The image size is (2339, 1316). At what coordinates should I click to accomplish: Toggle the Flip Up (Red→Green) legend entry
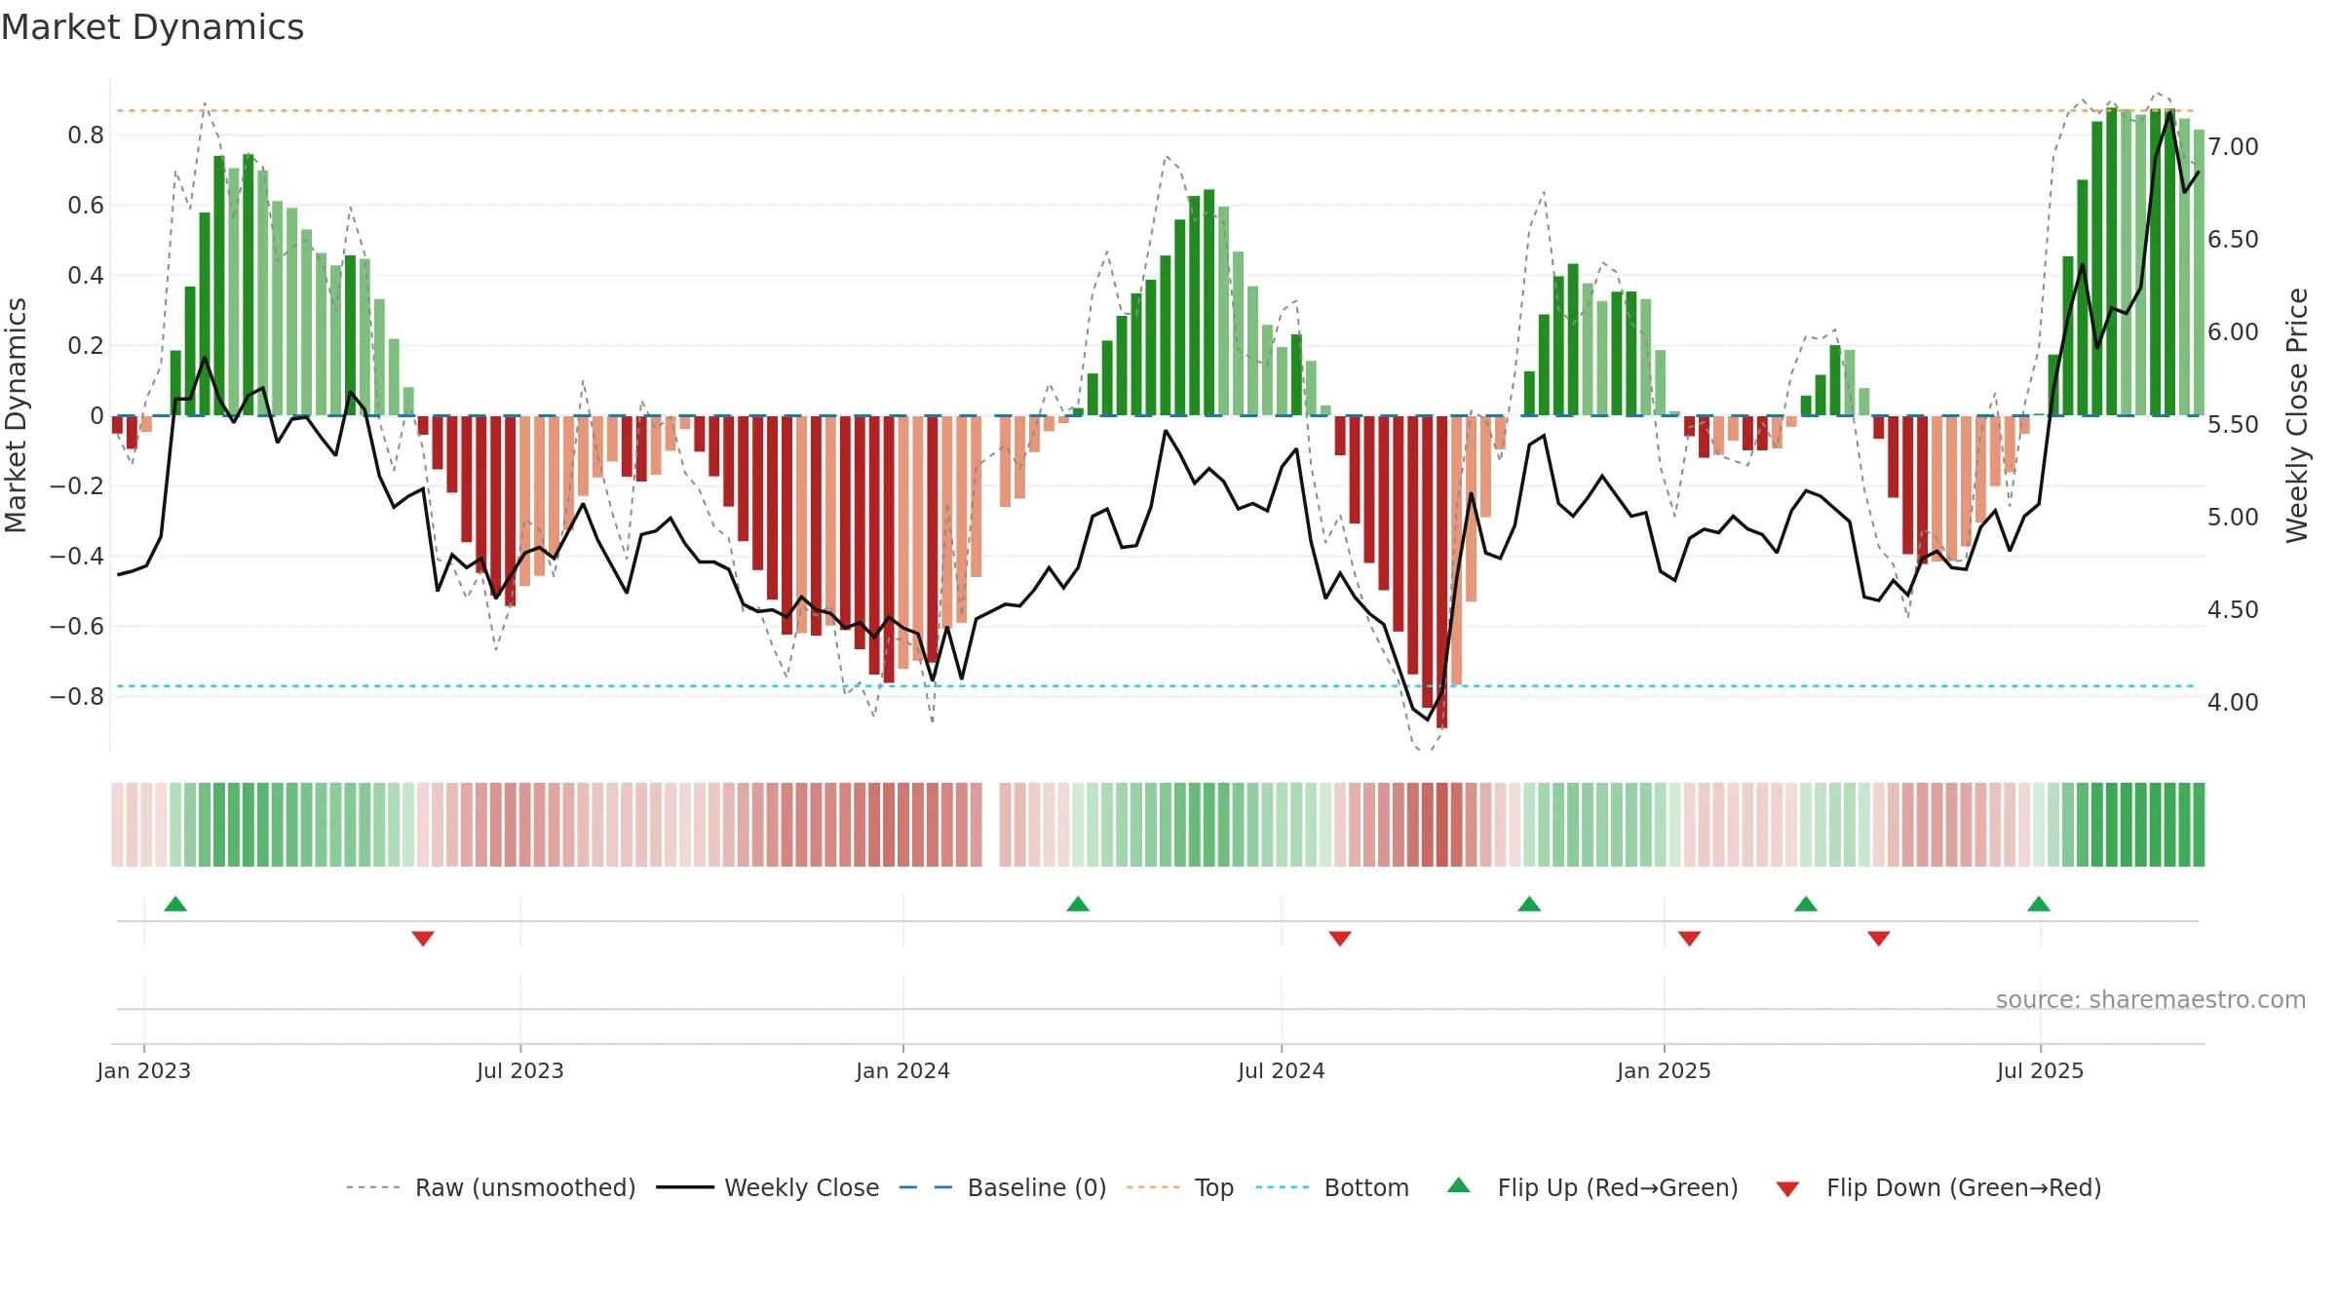pyautogui.click(x=1592, y=1187)
